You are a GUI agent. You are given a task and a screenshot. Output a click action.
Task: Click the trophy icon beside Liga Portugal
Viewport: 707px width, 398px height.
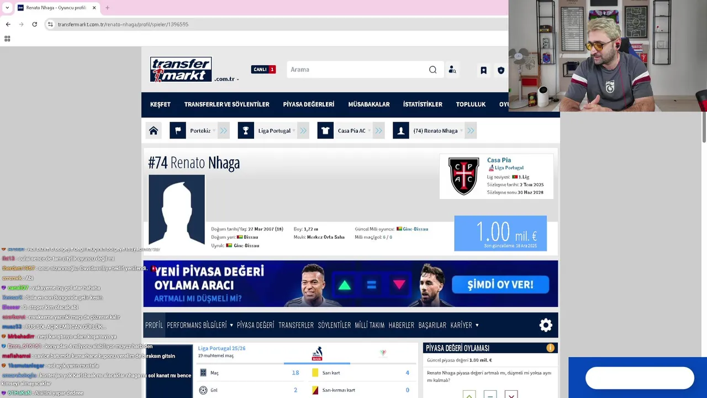(x=246, y=131)
